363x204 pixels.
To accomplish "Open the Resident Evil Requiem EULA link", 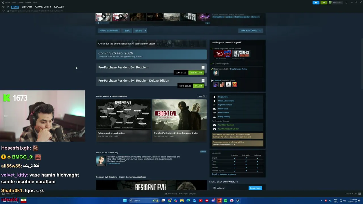I will pyautogui.click(x=224, y=144).
